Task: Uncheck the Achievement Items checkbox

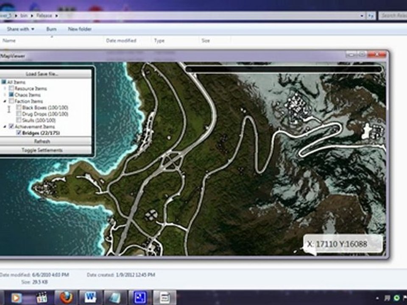Action: [x=11, y=127]
